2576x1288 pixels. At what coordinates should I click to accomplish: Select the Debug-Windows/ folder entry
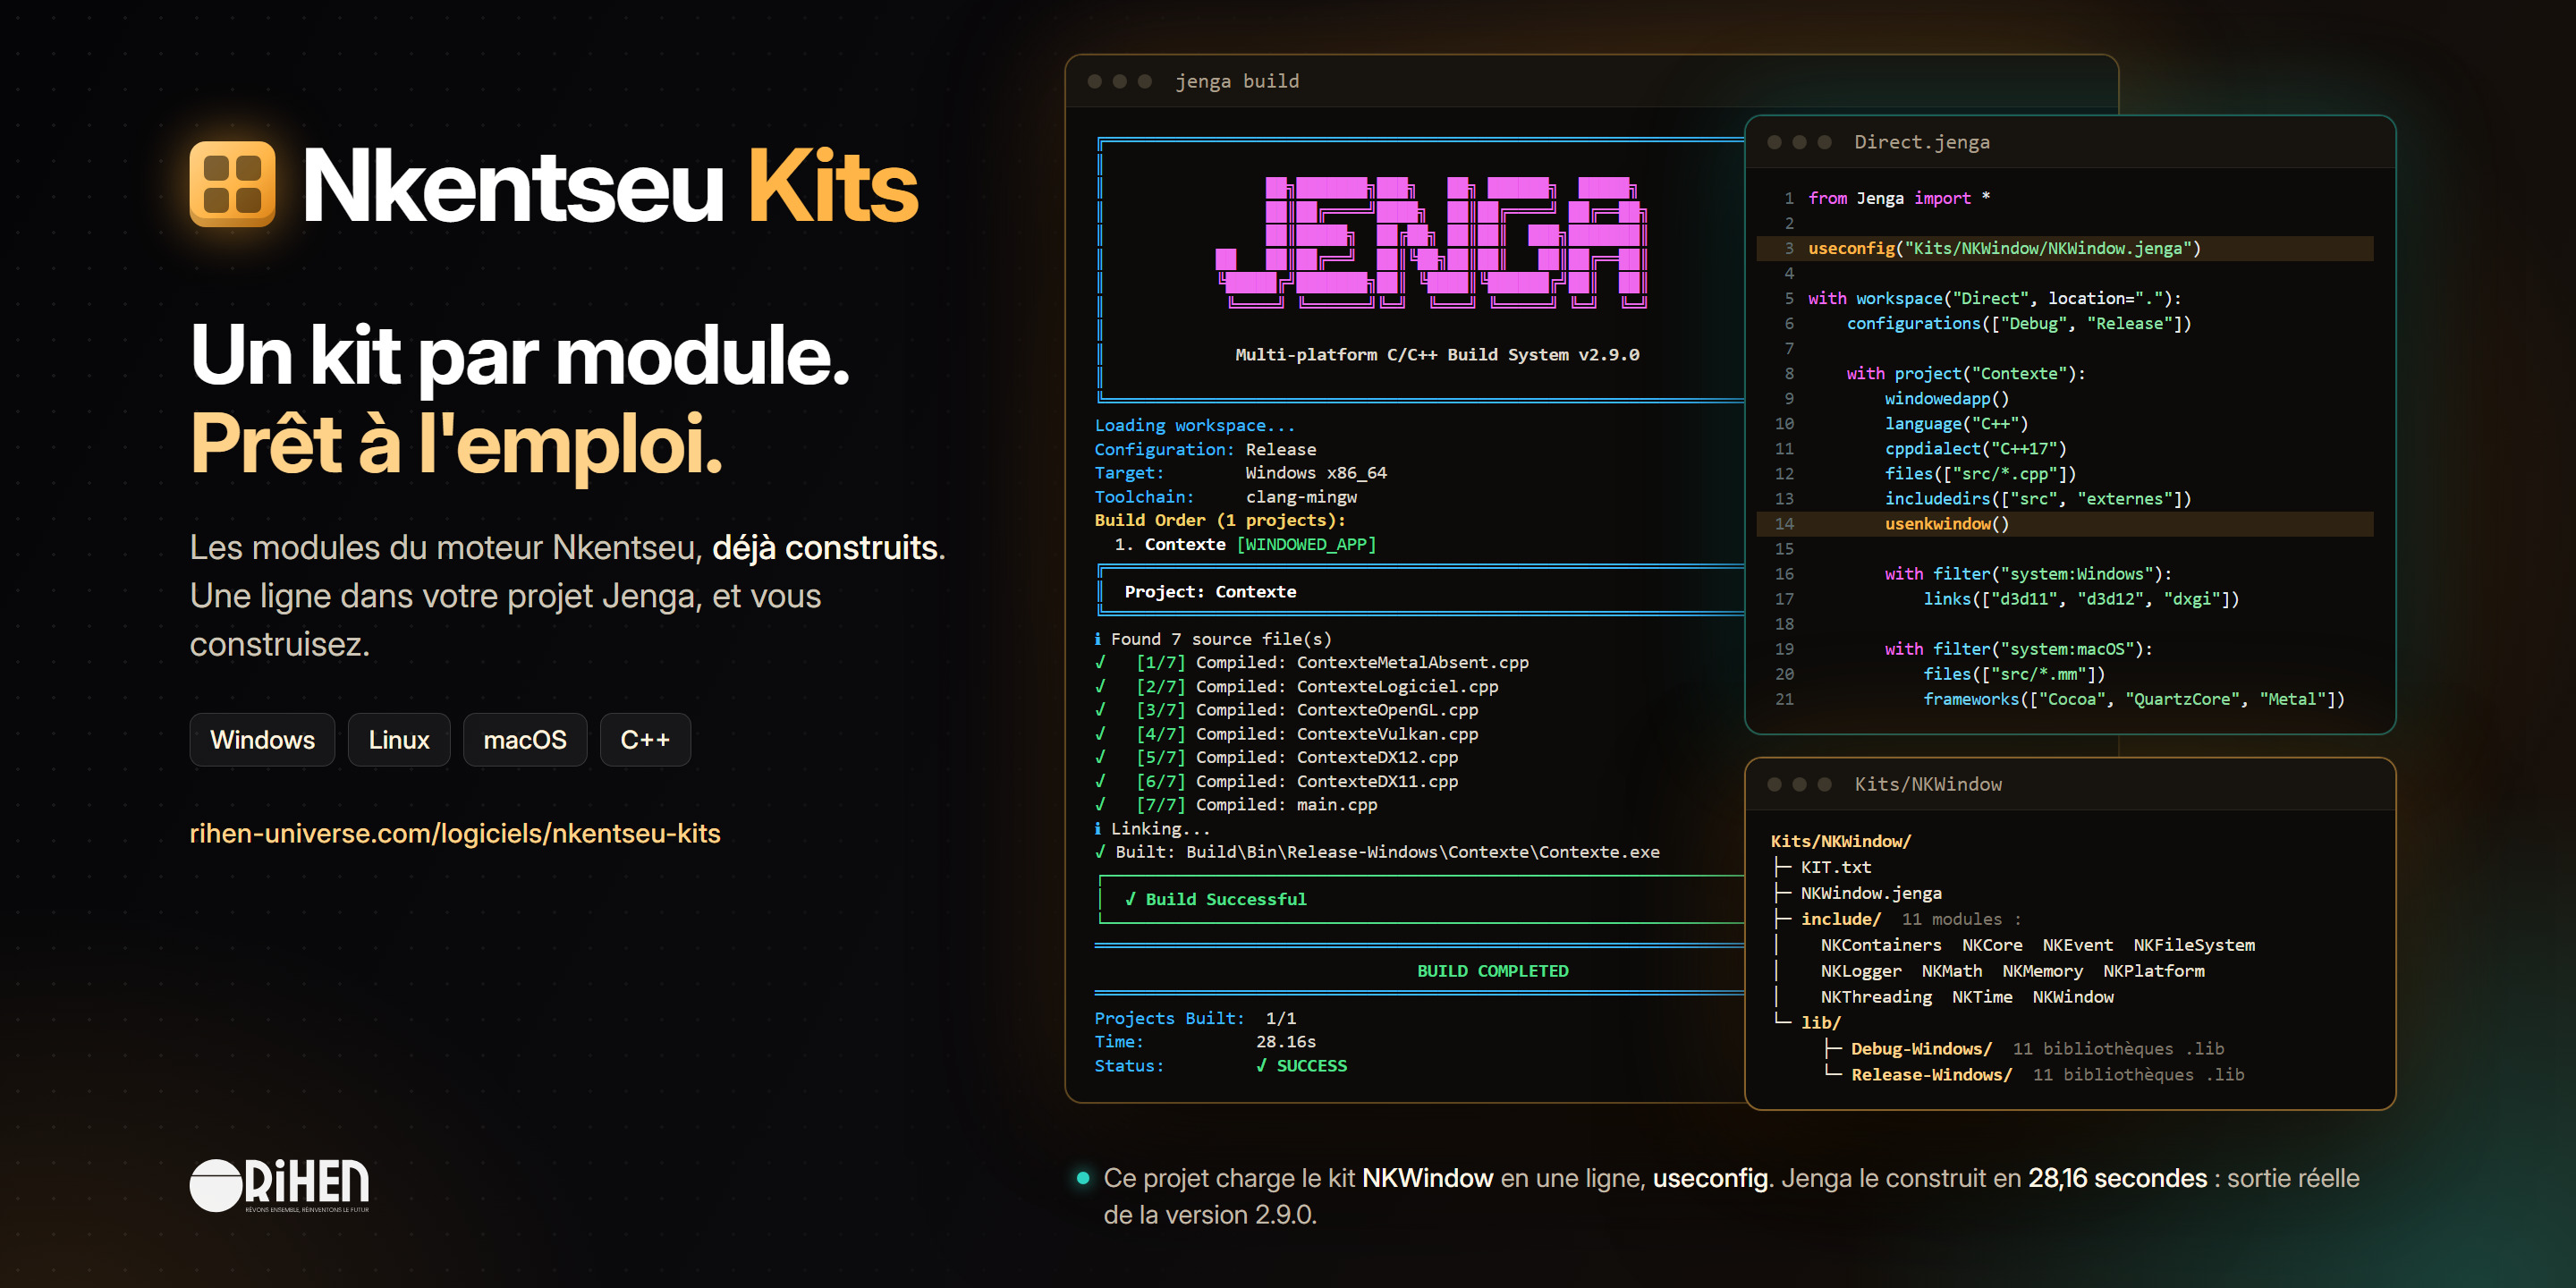1921,1049
